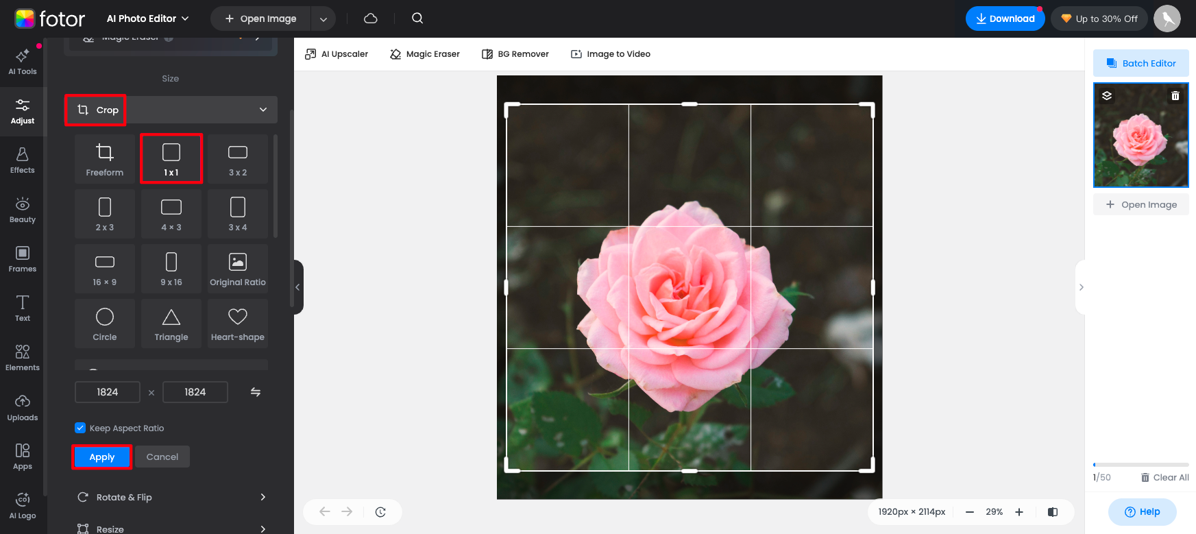Select the rose image thumbnail
Image resolution: width=1196 pixels, height=534 pixels.
(1141, 135)
